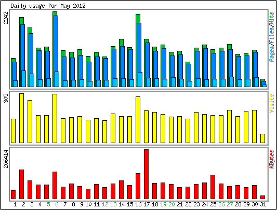This screenshot has width=277, height=210.
Task: Click green weekend day label '27'
Action: coord(230,204)
